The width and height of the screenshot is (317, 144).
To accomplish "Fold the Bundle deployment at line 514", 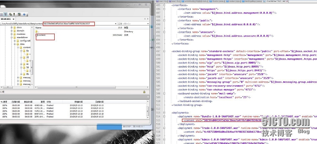I will pyautogui.click(x=164, y=117).
